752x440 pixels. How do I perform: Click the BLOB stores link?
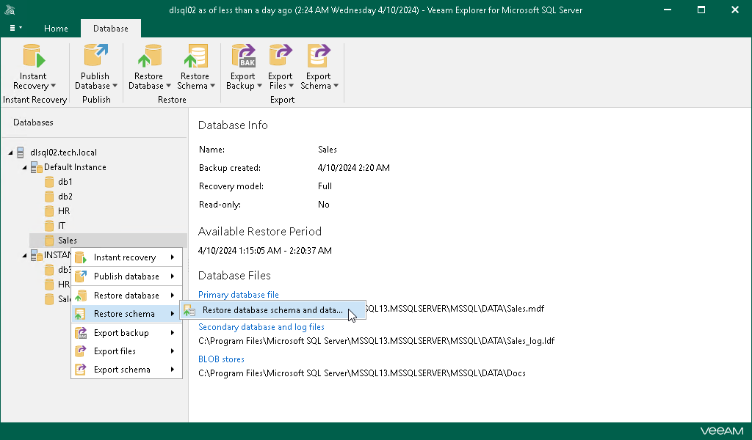(221, 359)
